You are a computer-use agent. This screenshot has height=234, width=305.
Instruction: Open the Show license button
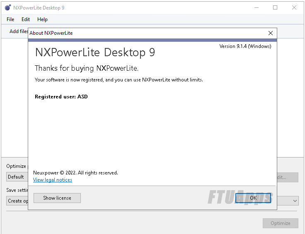click(57, 198)
